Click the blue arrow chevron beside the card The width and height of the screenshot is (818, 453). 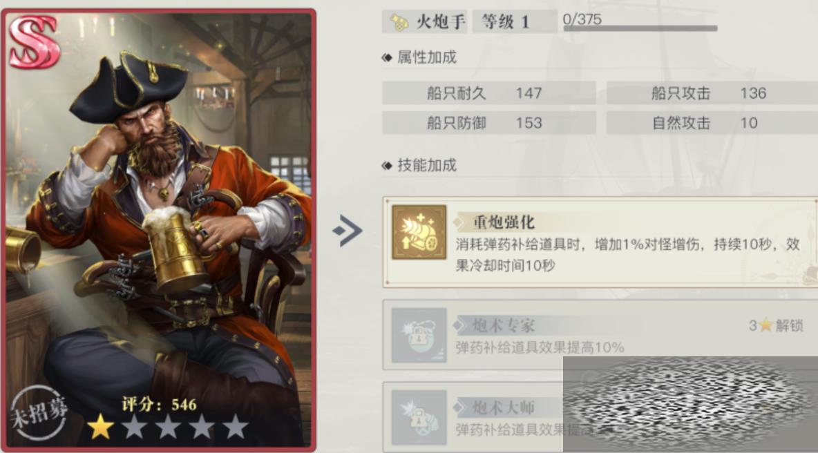(x=348, y=230)
